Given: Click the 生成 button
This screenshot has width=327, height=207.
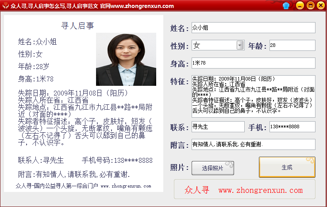Looking at the screenshot, I should point(287,167).
